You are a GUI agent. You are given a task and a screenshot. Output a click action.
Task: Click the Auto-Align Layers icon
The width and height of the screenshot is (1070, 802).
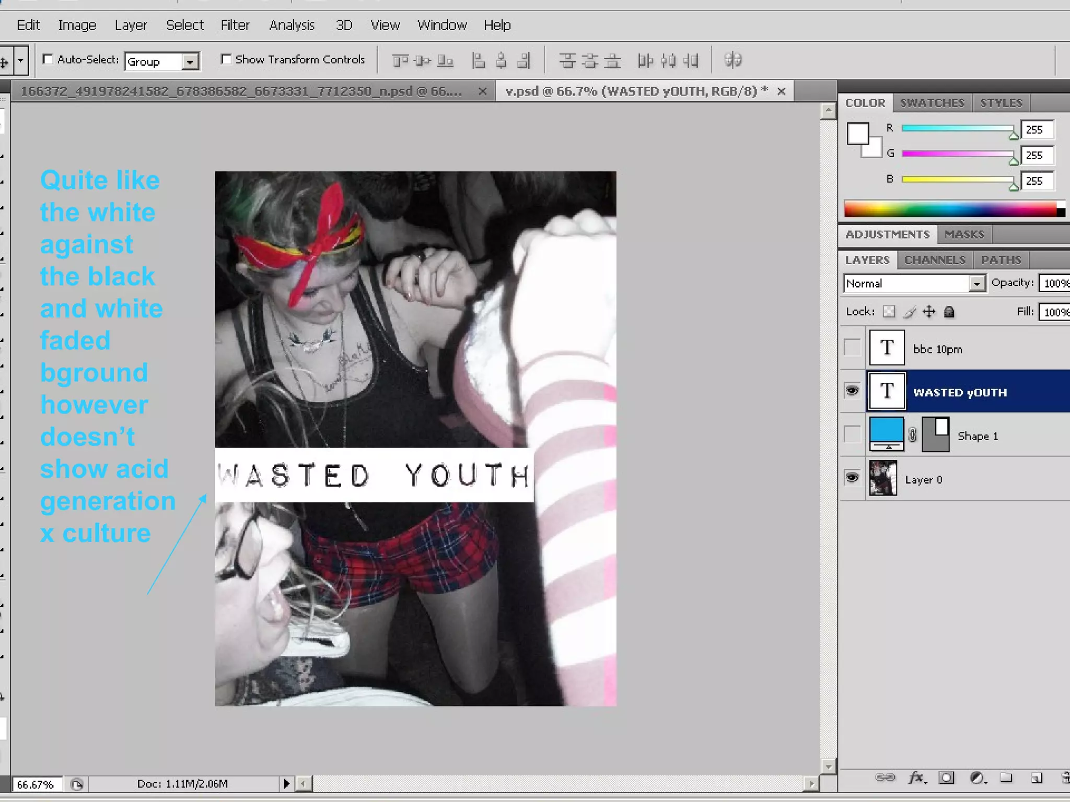pos(733,60)
